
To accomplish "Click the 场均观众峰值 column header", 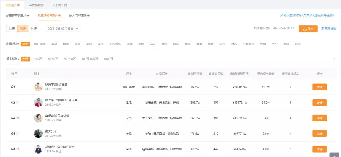I will click(266, 74).
